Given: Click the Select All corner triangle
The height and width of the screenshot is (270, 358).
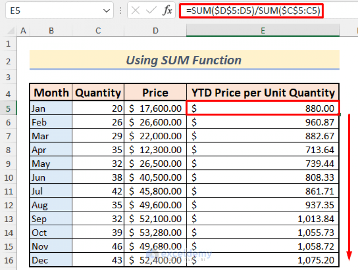Looking at the screenshot, I should tap(10, 31).
